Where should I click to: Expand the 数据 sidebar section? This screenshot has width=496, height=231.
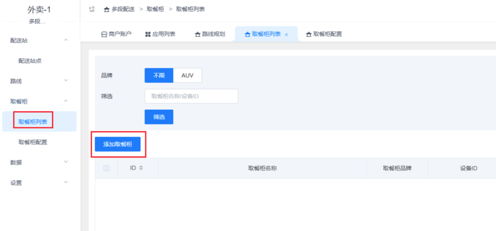point(66,162)
